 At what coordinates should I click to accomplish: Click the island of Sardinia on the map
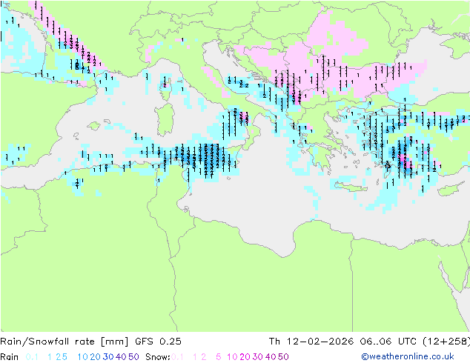[x=165, y=119]
